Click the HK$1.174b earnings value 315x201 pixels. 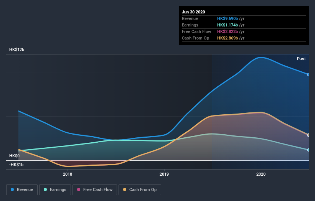click(228, 25)
